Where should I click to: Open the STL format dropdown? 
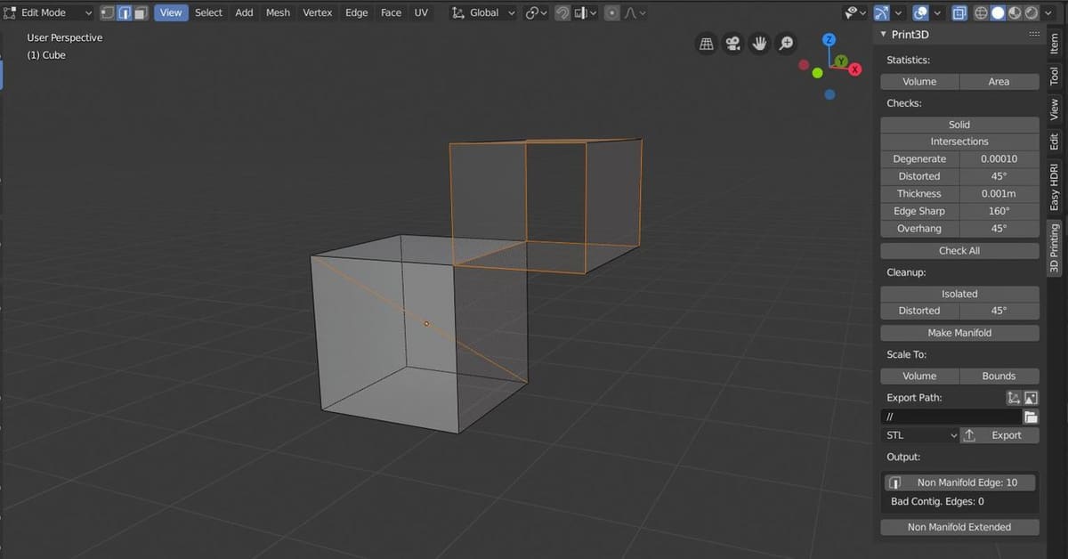920,435
